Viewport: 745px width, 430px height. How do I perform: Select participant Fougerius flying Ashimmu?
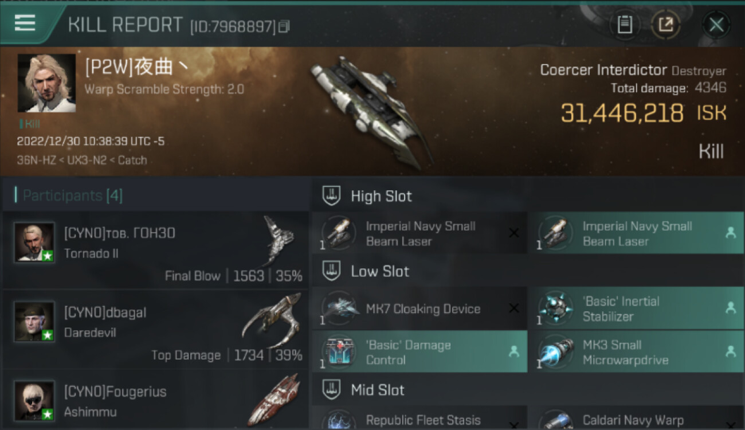[155, 400]
